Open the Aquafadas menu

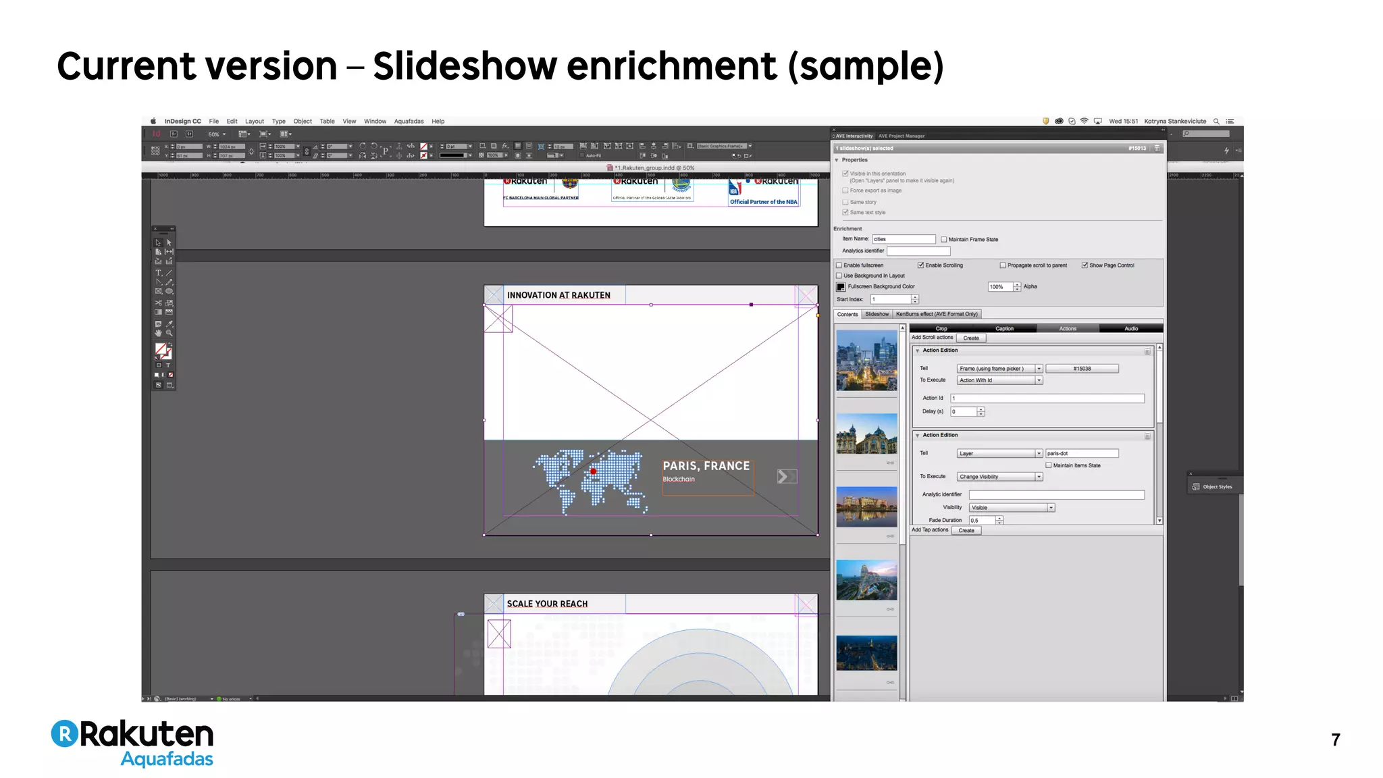coord(409,122)
